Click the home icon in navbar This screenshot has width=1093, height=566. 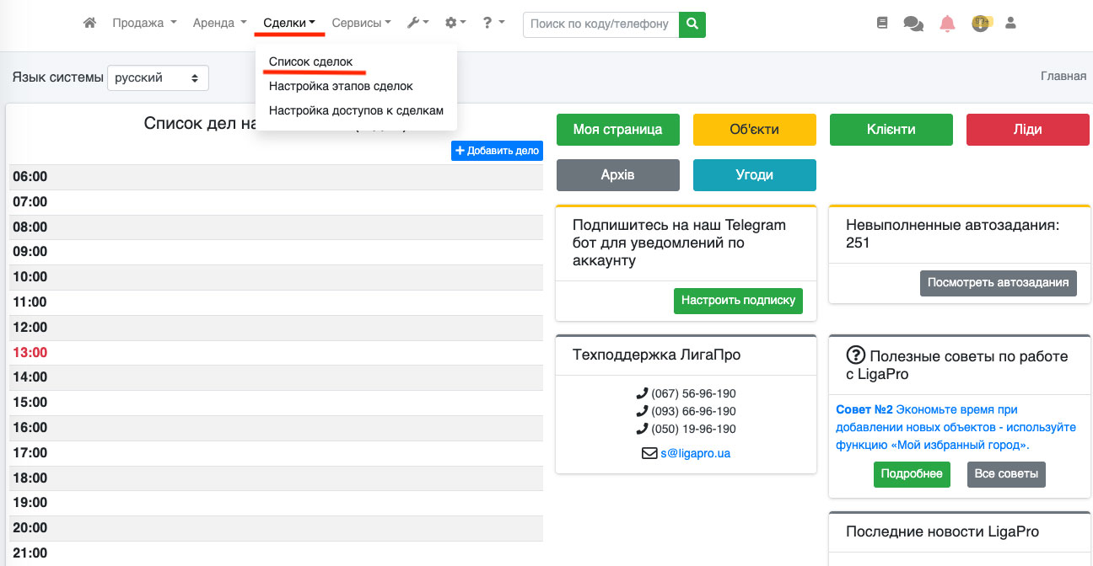coord(89,24)
